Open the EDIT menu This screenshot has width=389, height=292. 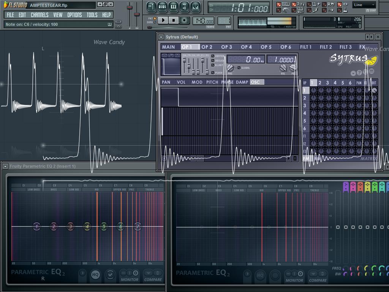(22, 15)
